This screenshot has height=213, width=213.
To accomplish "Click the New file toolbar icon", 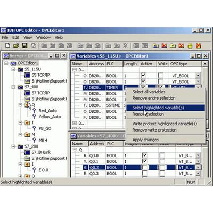I will tap(7, 46).
